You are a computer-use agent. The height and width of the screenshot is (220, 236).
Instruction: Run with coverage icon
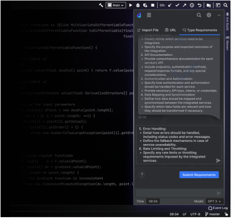[145, 5]
